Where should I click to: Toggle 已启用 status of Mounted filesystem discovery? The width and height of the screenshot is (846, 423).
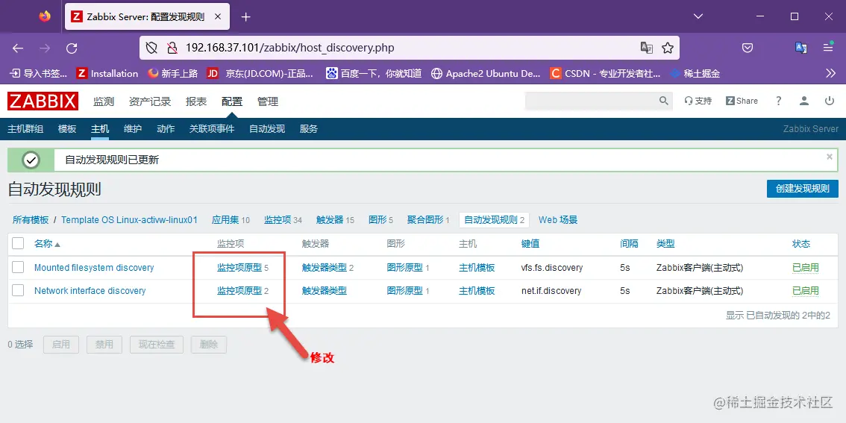click(806, 268)
